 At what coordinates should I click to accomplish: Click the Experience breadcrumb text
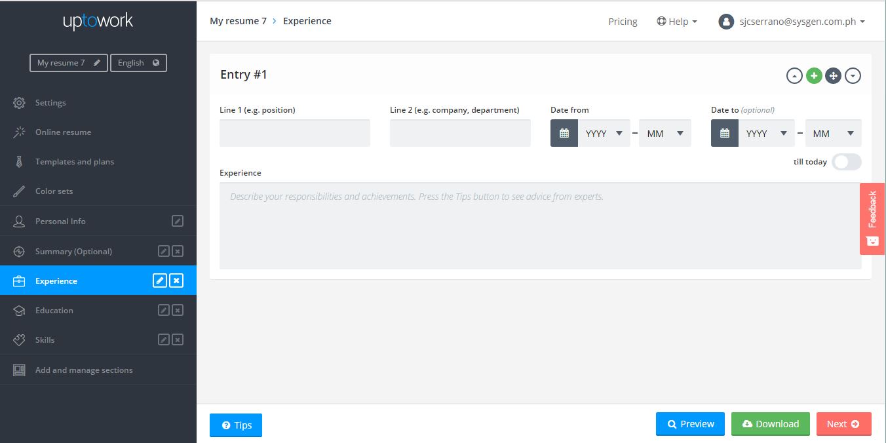(x=307, y=21)
